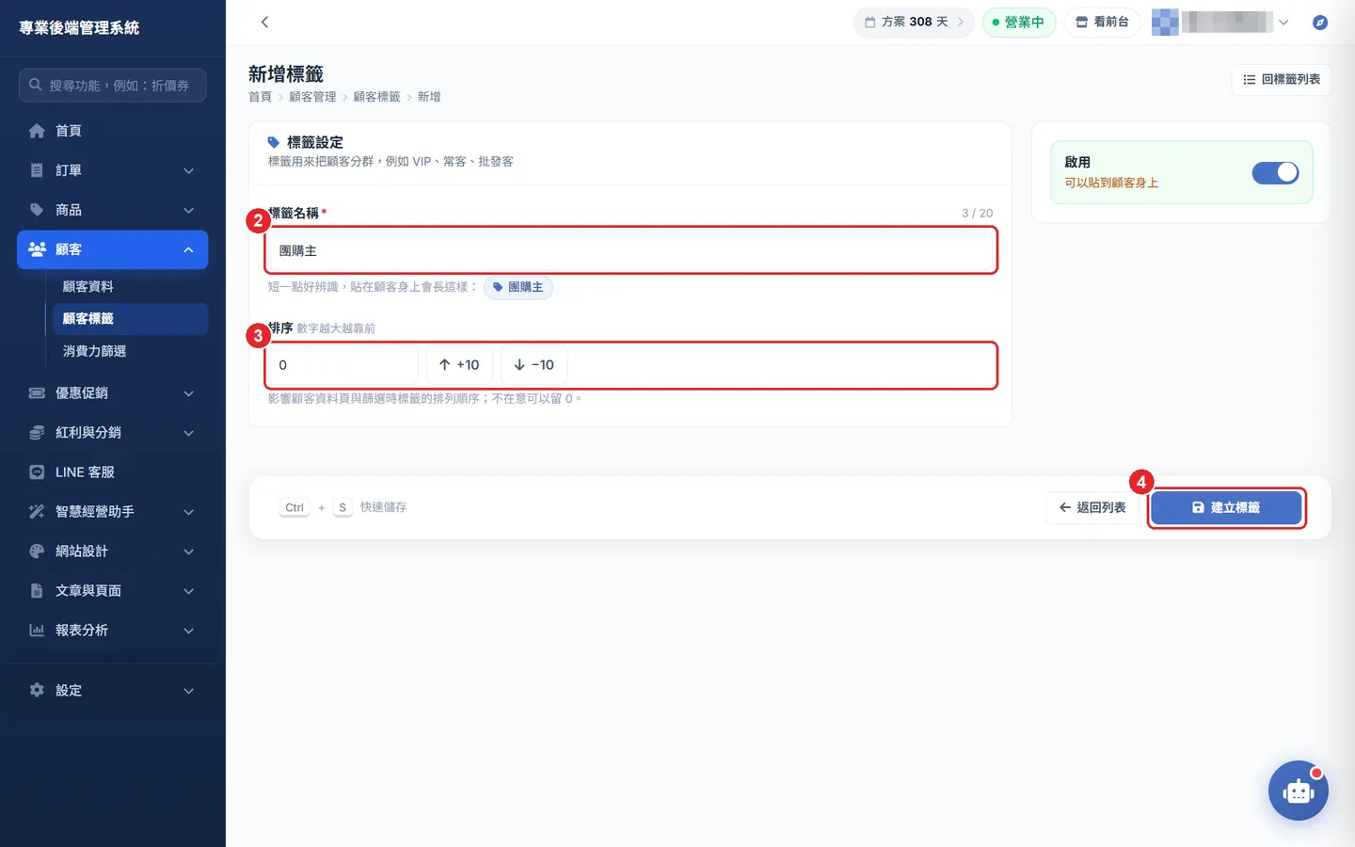Click the 標籤名稱 text field
The width and height of the screenshot is (1355, 847).
point(630,250)
